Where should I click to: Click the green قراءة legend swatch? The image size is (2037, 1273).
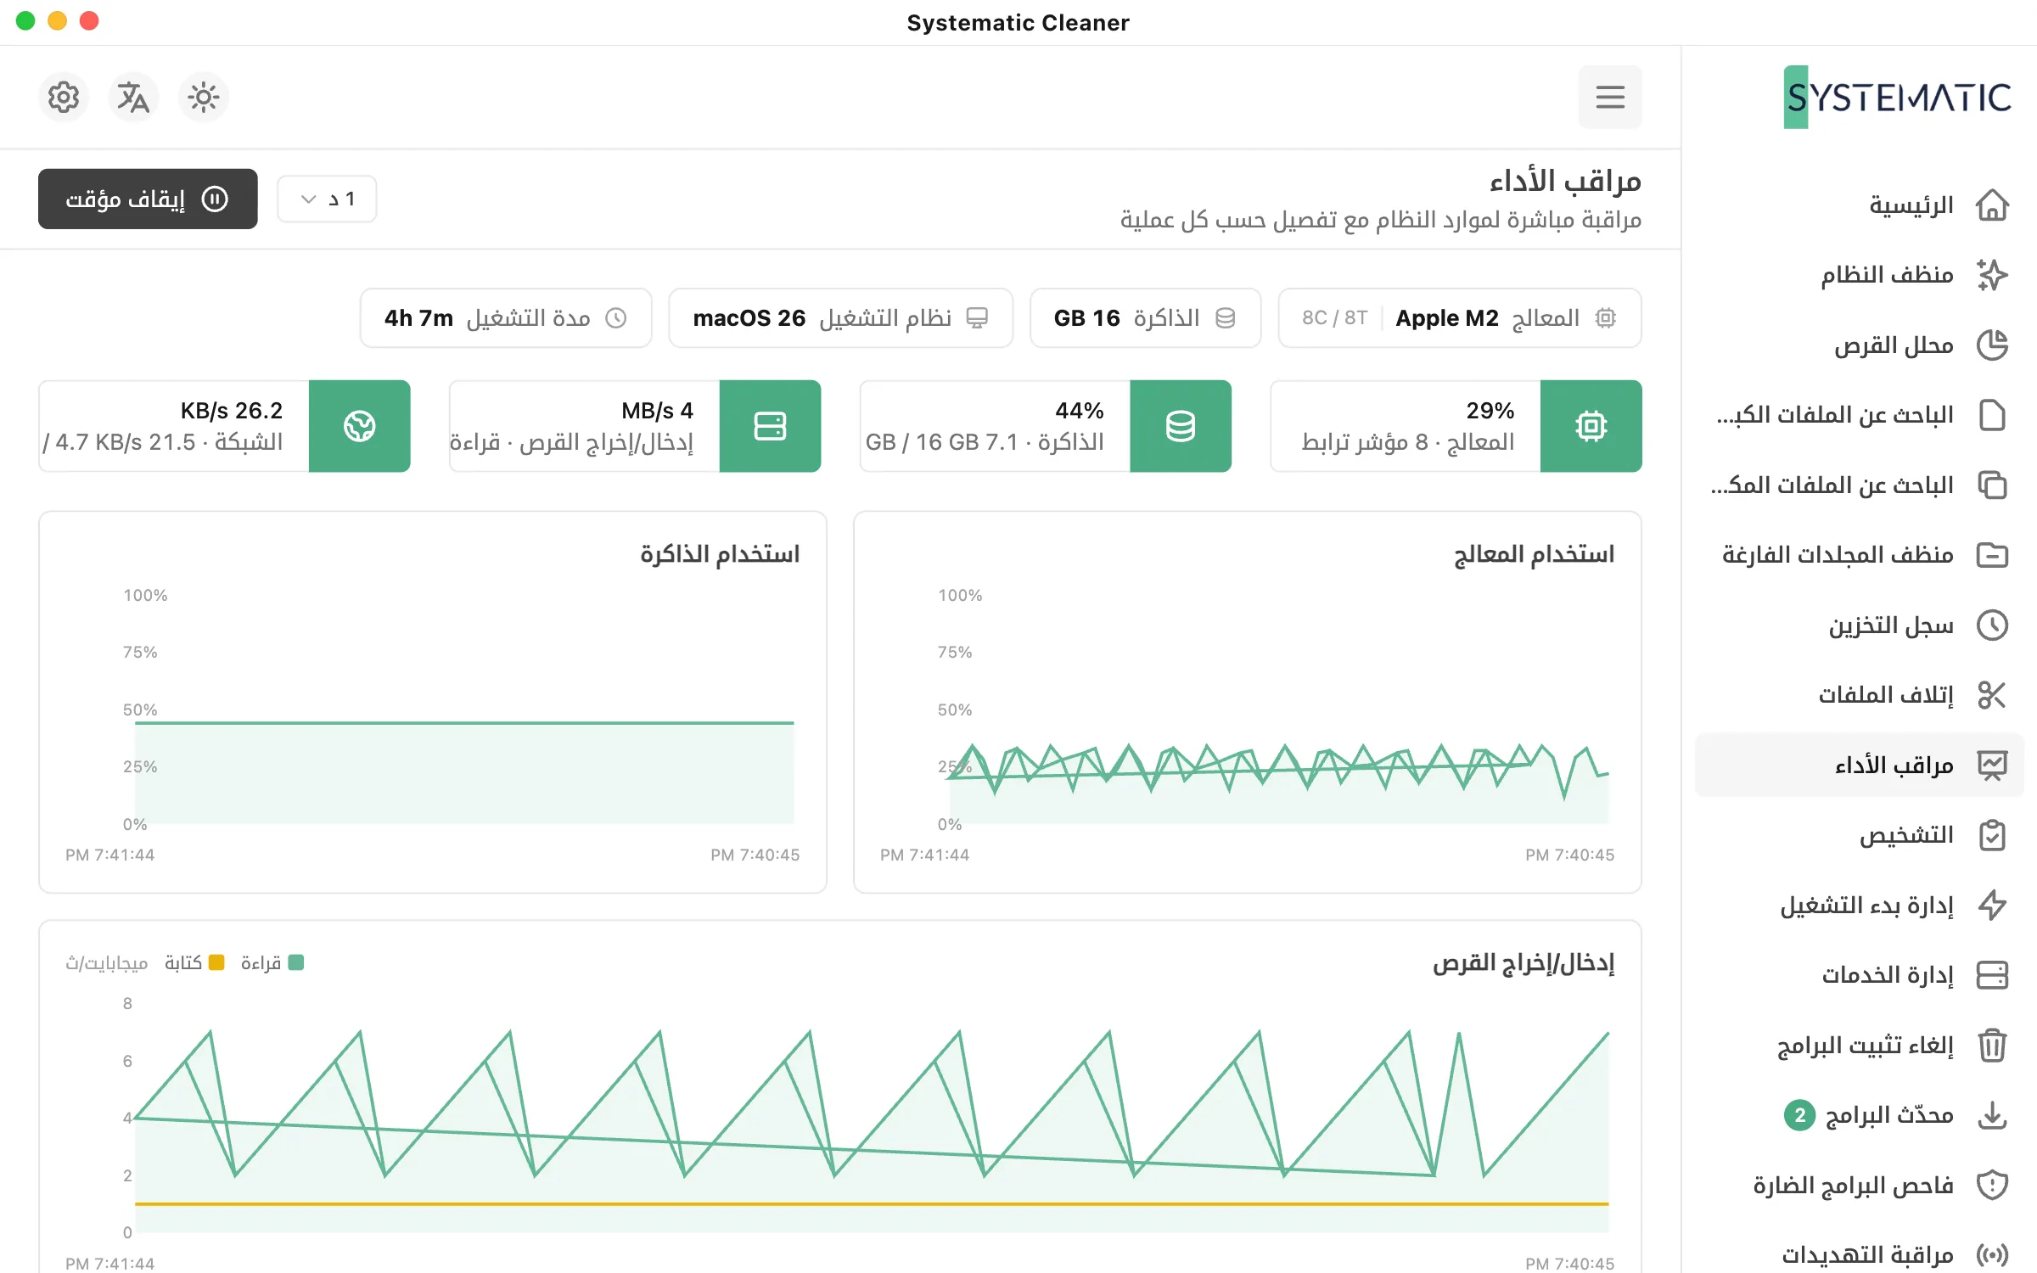(296, 962)
